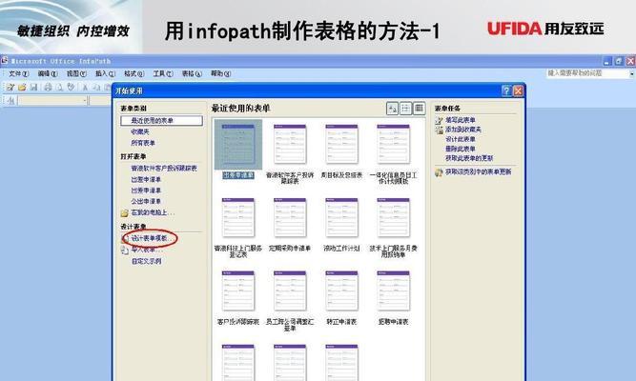Click the Print toolbar icon

tap(49, 87)
